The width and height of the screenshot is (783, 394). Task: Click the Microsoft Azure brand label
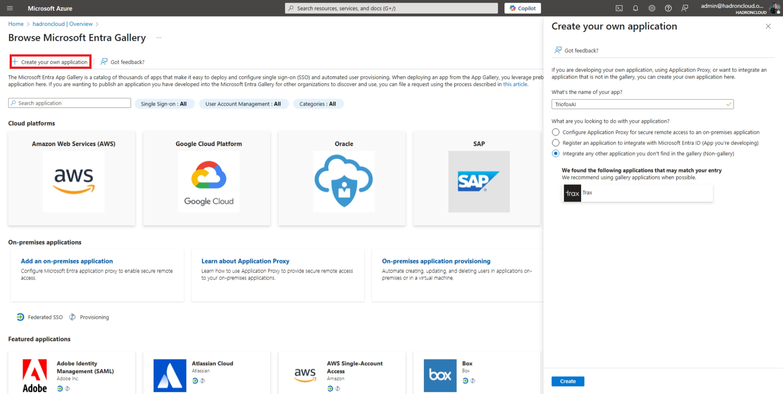(50, 8)
